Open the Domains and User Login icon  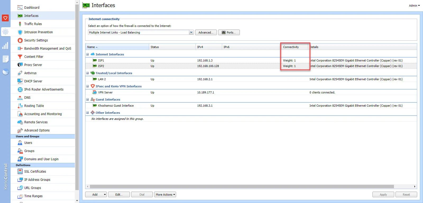[x=20, y=159]
